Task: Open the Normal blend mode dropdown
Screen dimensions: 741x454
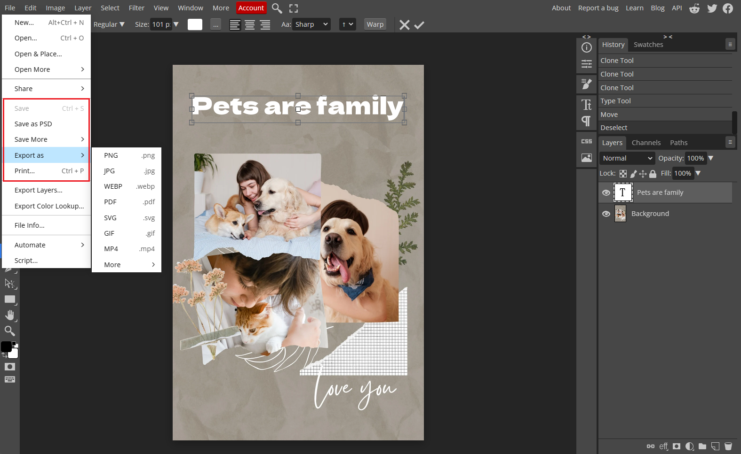Action: pos(627,158)
